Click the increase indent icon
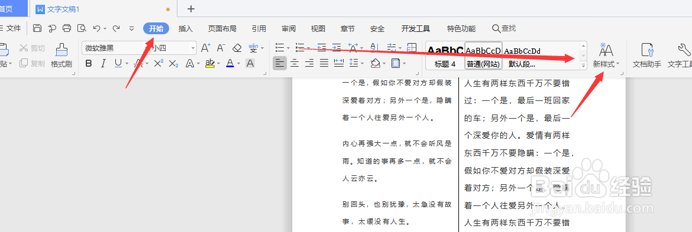The height and width of the screenshot is (232, 692). point(337,48)
